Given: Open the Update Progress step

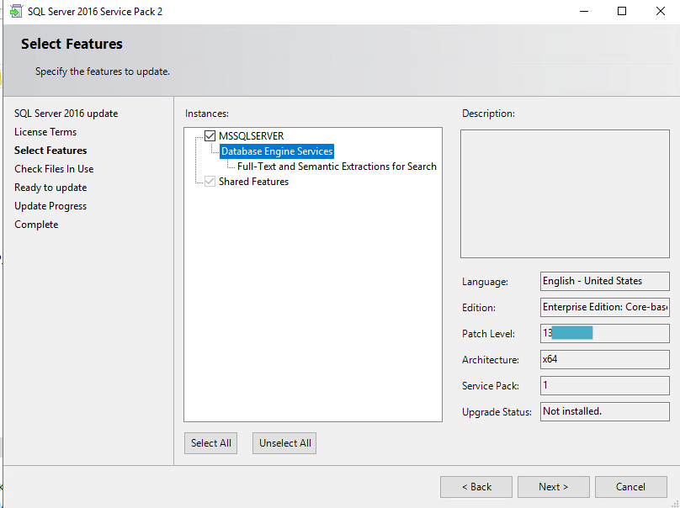Looking at the screenshot, I should (50, 206).
